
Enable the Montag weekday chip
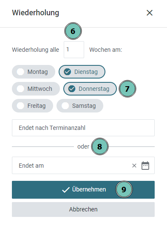[x=34, y=72]
